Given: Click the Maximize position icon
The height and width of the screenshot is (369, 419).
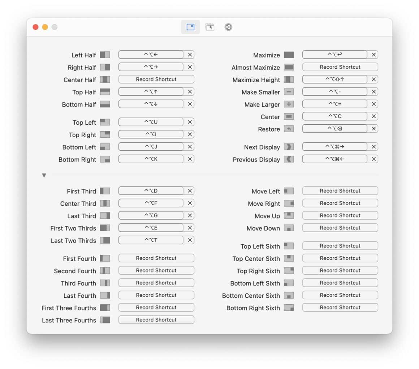Looking at the screenshot, I should (x=289, y=55).
